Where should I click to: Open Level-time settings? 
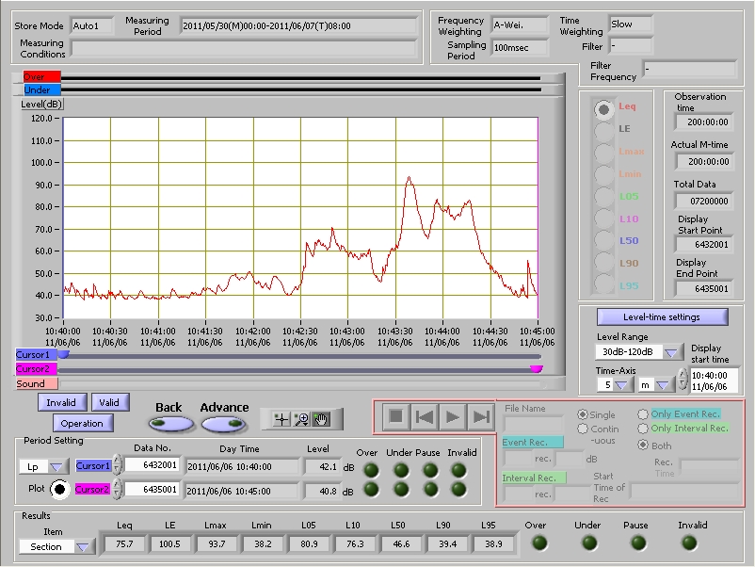(662, 317)
